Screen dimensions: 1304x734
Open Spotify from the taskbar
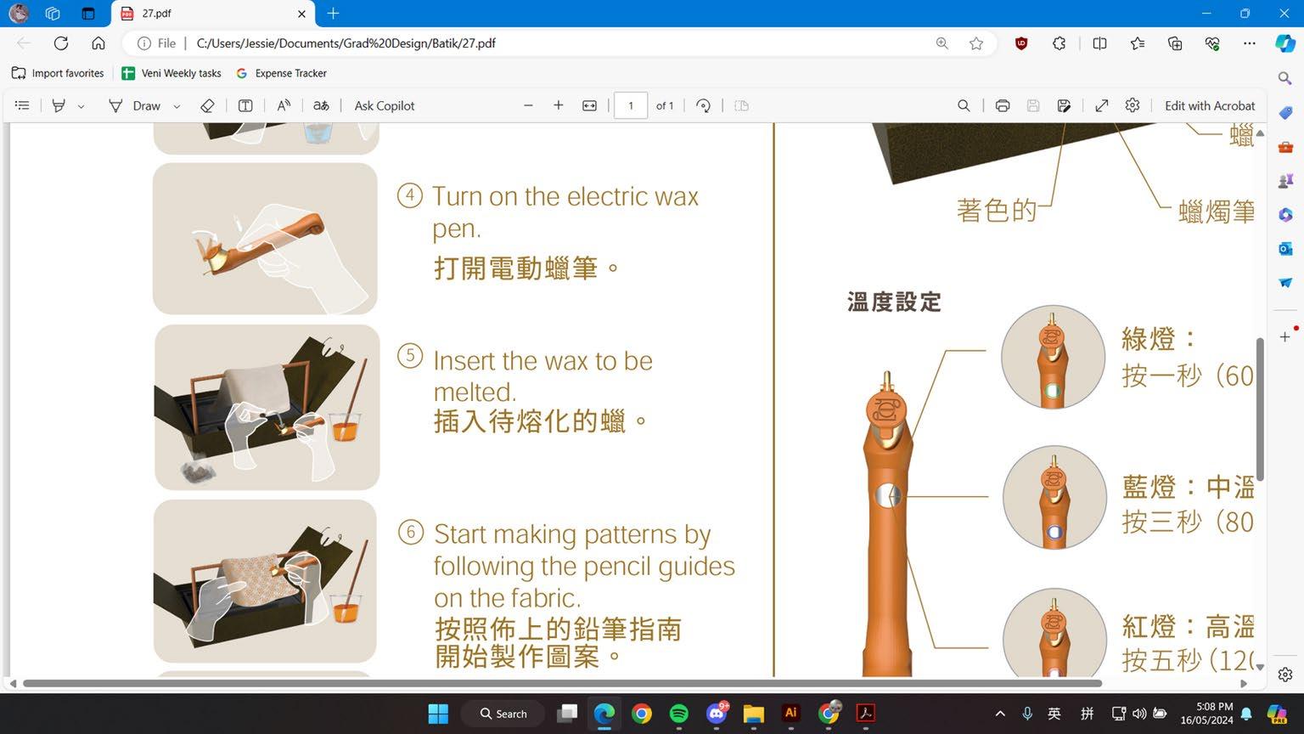click(x=679, y=714)
